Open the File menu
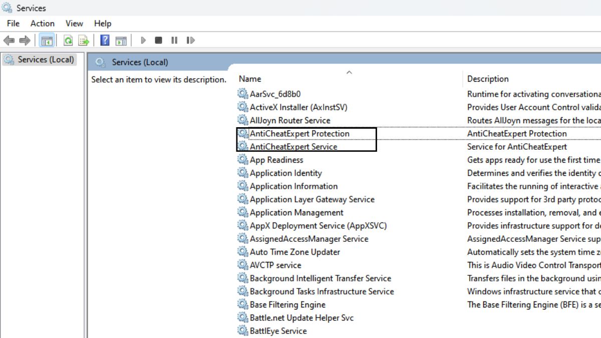The image size is (601, 338). pos(14,24)
